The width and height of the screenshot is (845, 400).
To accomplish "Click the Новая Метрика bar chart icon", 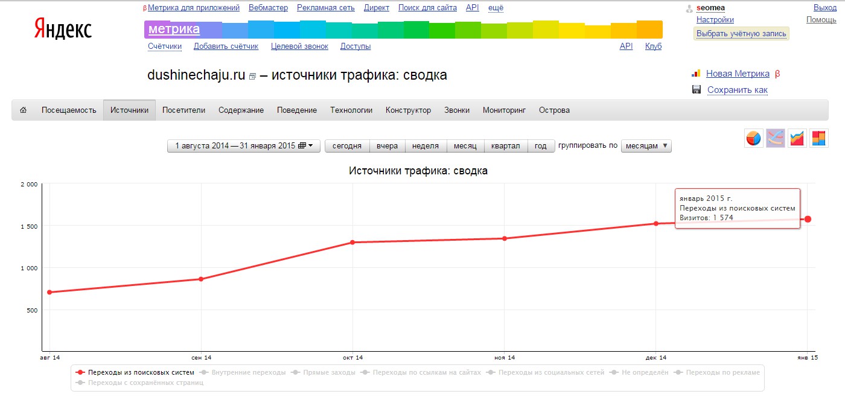I will tap(696, 74).
